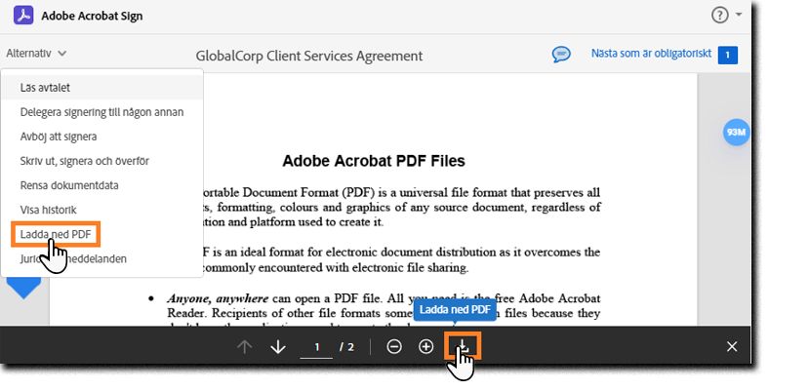The image size is (809, 391).
Task: Expand the help dropdown arrow
Action: tap(739, 15)
